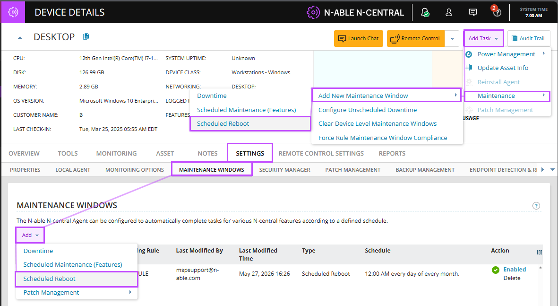Click the sub-tab scroll right arrow
This screenshot has height=306, width=558.
(543, 170)
